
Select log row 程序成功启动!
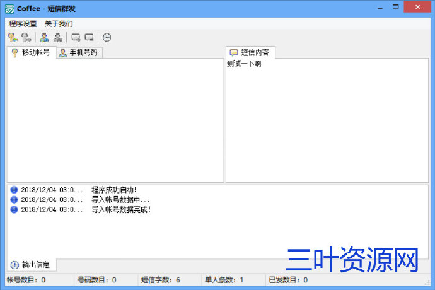217,190
